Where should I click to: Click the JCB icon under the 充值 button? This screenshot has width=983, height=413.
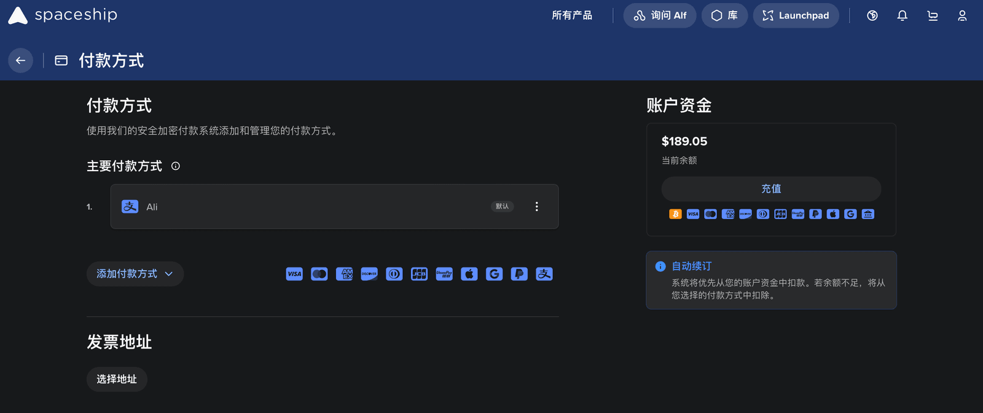(781, 214)
